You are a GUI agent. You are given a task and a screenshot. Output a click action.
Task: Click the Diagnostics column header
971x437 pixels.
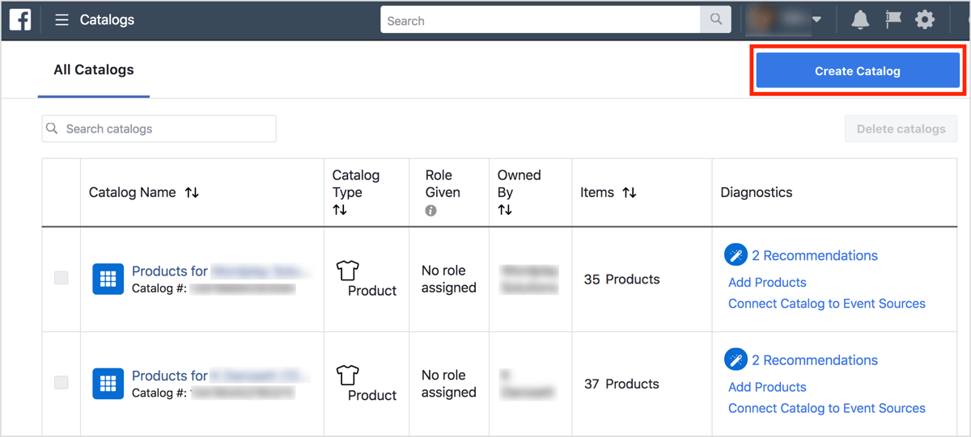[x=757, y=192]
